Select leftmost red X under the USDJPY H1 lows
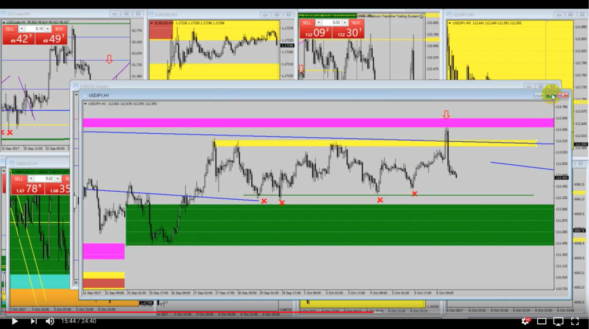This screenshot has height=329, width=589. (x=263, y=201)
